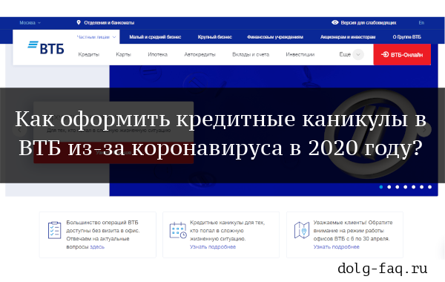This screenshot has height=282, width=445.
Task: Select the fourth carousel dot
Action: click(405, 187)
